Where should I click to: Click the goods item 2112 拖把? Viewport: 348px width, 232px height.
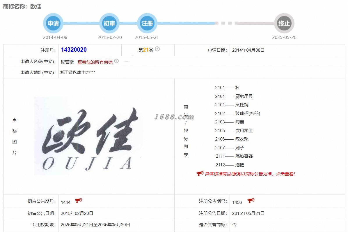(x=230, y=165)
